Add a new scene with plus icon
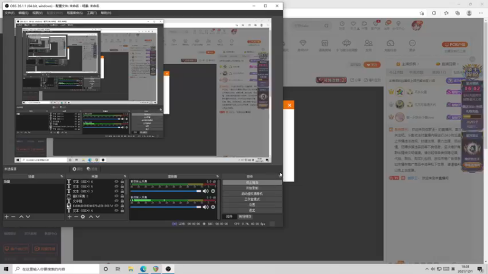488x274 pixels. pos(7,217)
